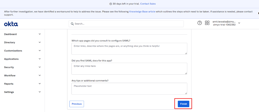Screen dimensions: 259x112
Task: Open the apps grid icon
Action: [207, 23]
